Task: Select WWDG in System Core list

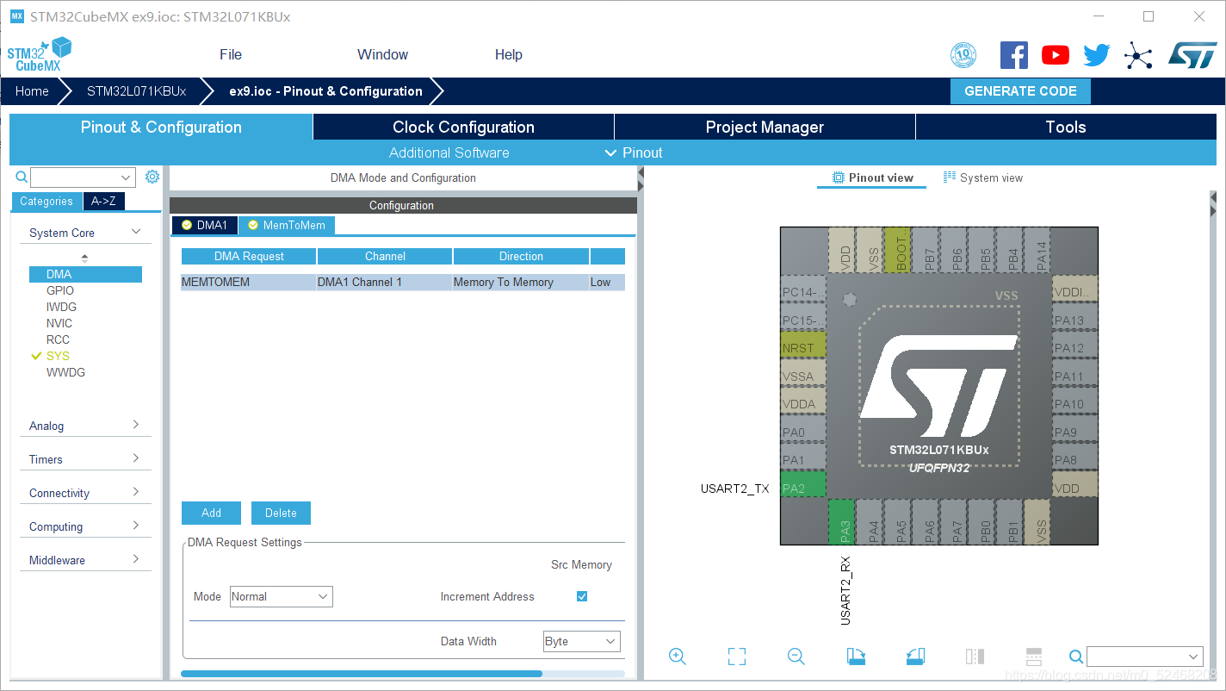Action: [65, 372]
